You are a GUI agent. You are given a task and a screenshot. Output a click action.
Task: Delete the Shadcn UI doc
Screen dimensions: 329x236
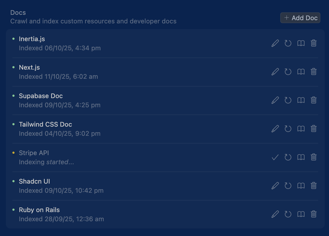pyautogui.click(x=314, y=185)
